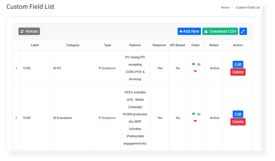Move the PO row order up
The image size is (275, 161).
(193, 64)
